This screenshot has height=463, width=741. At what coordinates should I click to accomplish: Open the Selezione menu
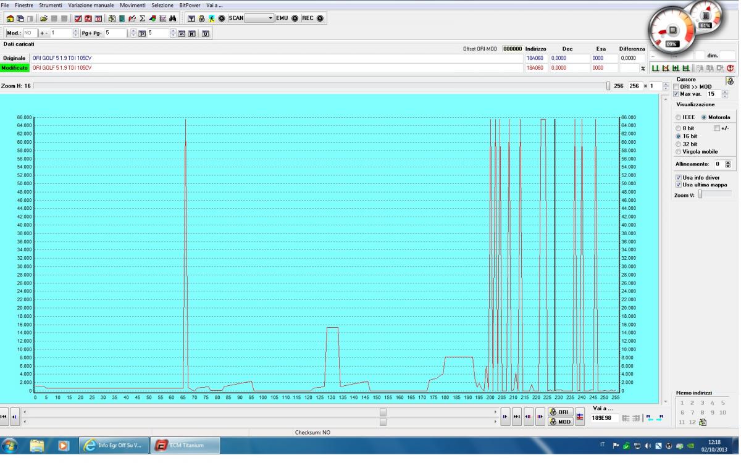pos(162,5)
